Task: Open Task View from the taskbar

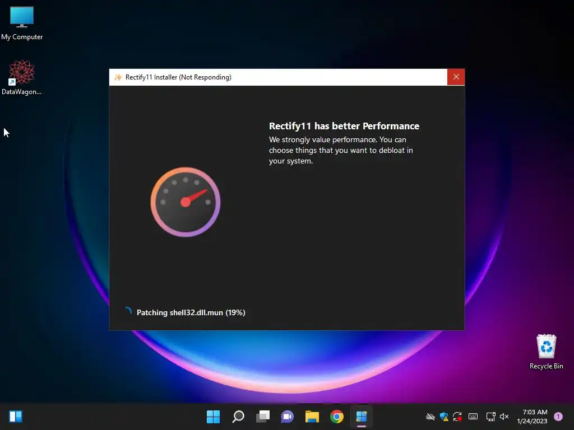Action: click(x=262, y=417)
